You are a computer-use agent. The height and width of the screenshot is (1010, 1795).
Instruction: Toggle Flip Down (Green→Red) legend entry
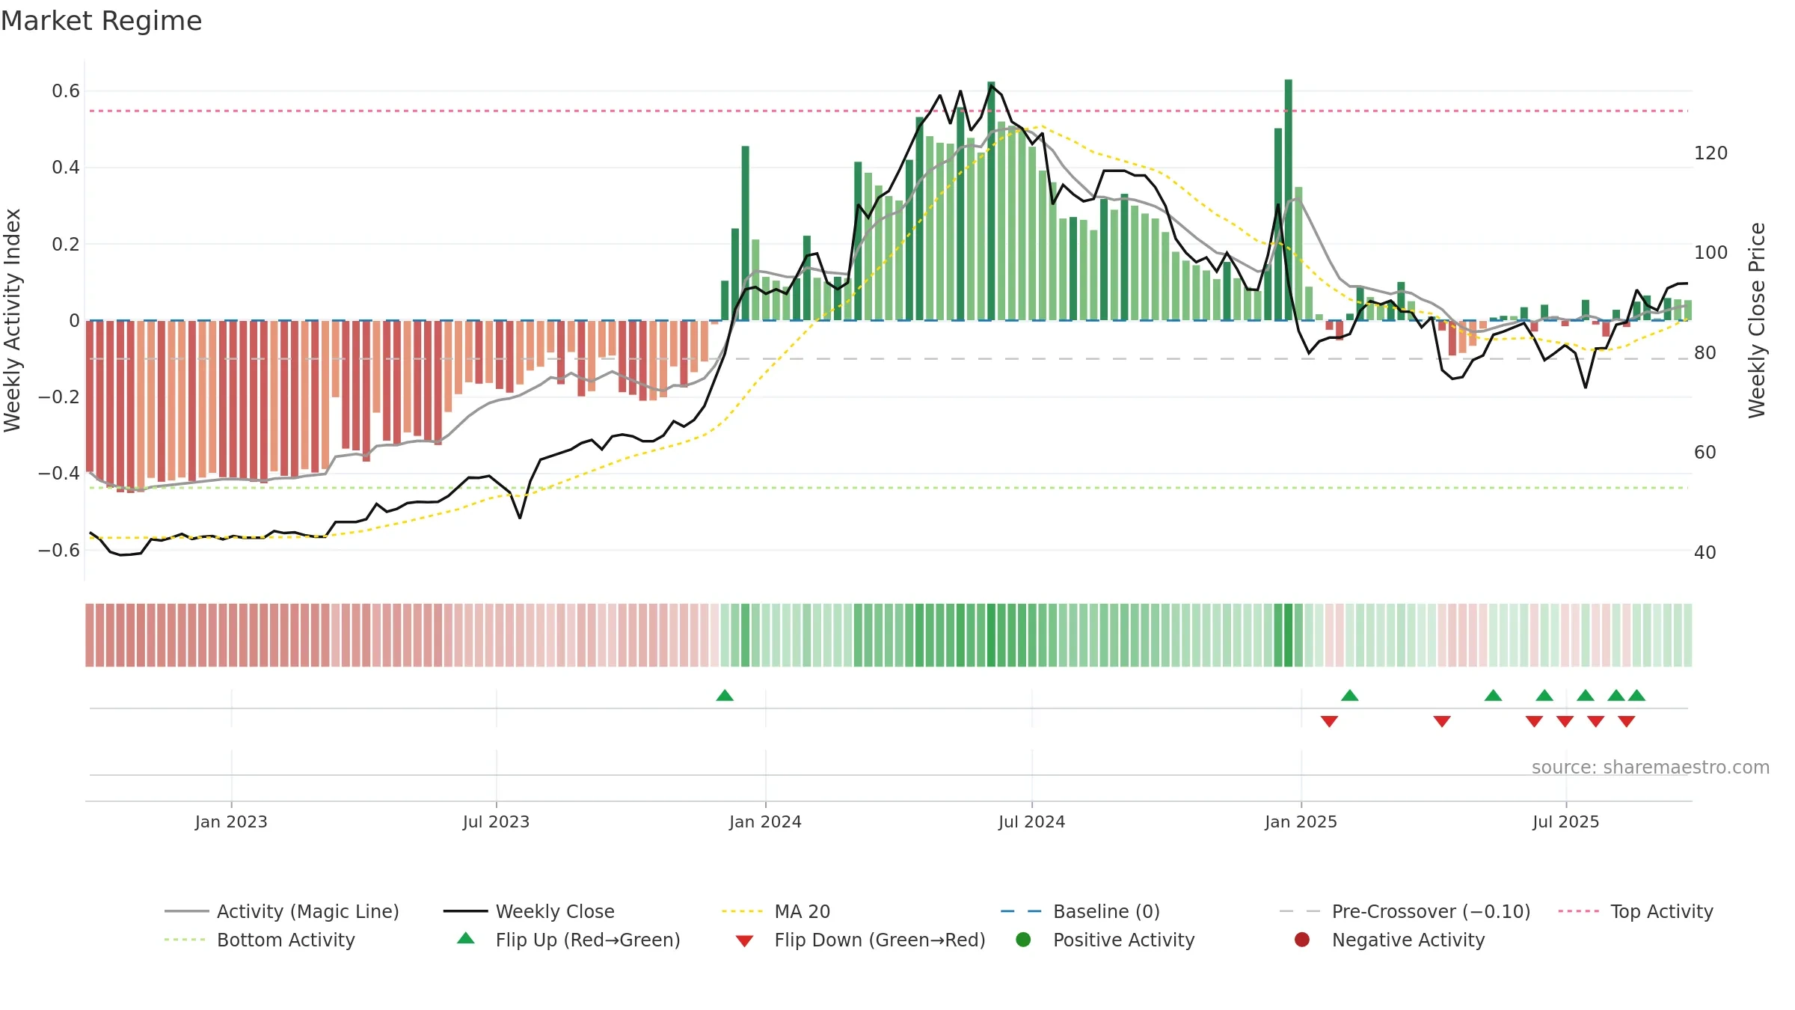(860, 940)
